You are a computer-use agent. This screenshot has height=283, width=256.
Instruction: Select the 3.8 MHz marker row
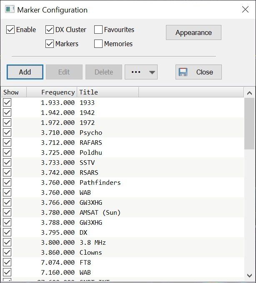(x=123, y=242)
